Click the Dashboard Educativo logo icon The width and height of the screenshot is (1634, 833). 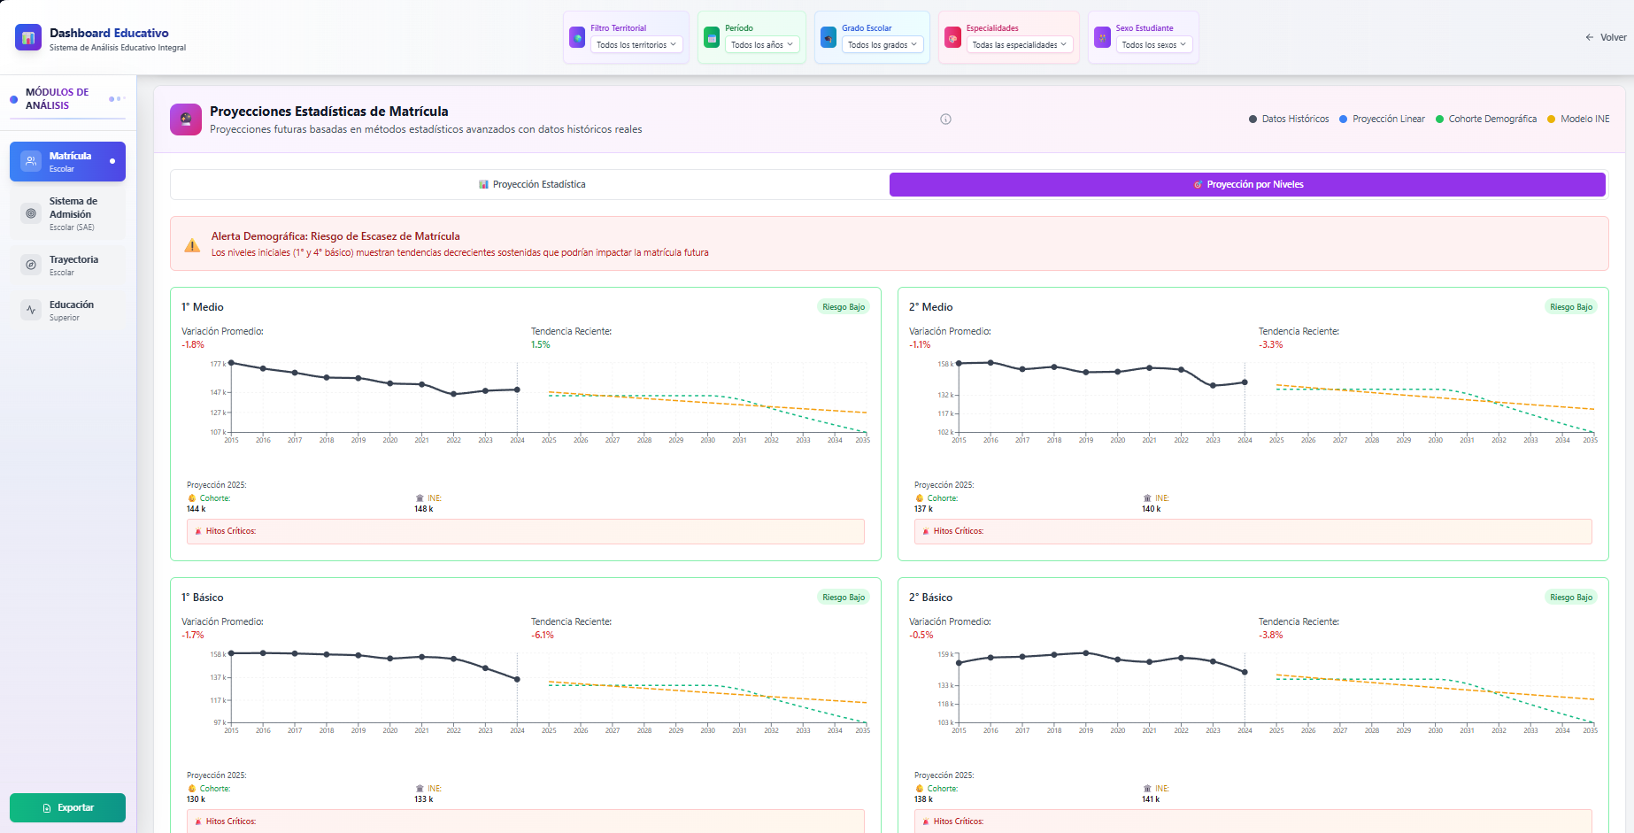click(28, 38)
